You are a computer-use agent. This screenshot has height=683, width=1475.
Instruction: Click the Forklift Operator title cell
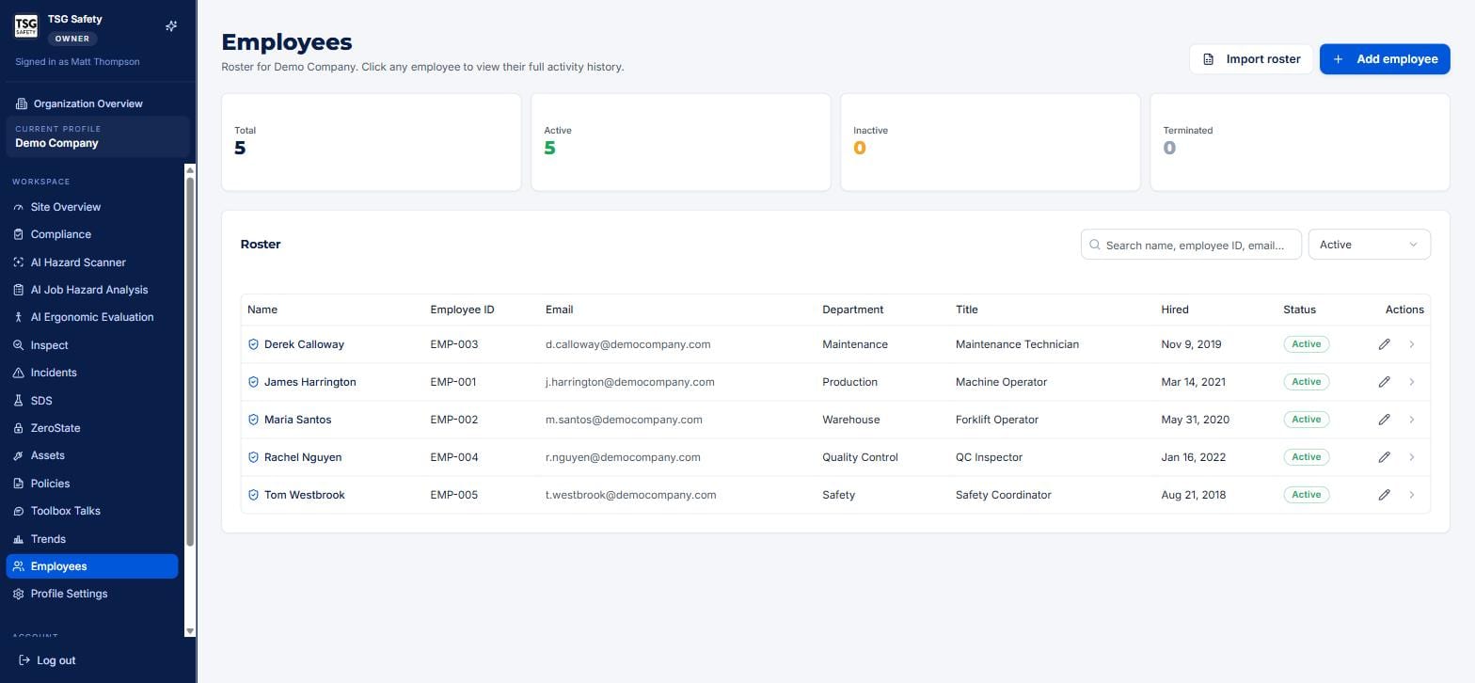click(997, 420)
